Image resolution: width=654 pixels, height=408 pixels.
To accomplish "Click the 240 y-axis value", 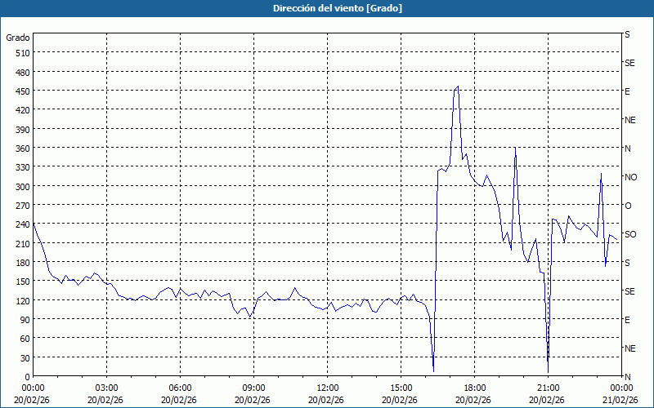I will coord(23,225).
